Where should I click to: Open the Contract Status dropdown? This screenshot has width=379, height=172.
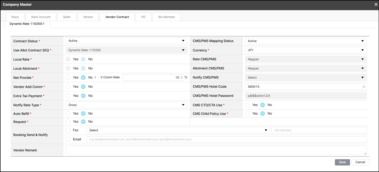click(x=126, y=41)
